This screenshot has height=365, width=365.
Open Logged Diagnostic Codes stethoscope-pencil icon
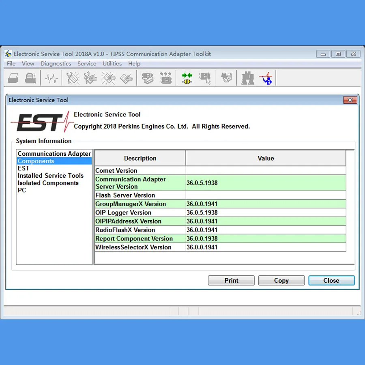pos(90,78)
